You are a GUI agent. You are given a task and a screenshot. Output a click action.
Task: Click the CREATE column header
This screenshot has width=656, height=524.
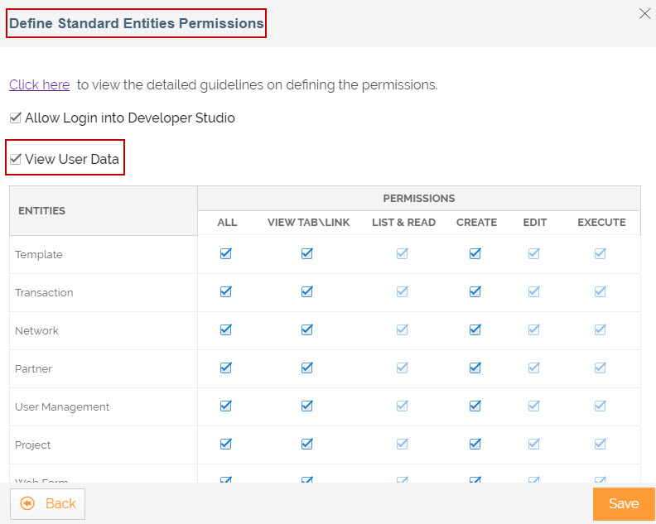476,223
